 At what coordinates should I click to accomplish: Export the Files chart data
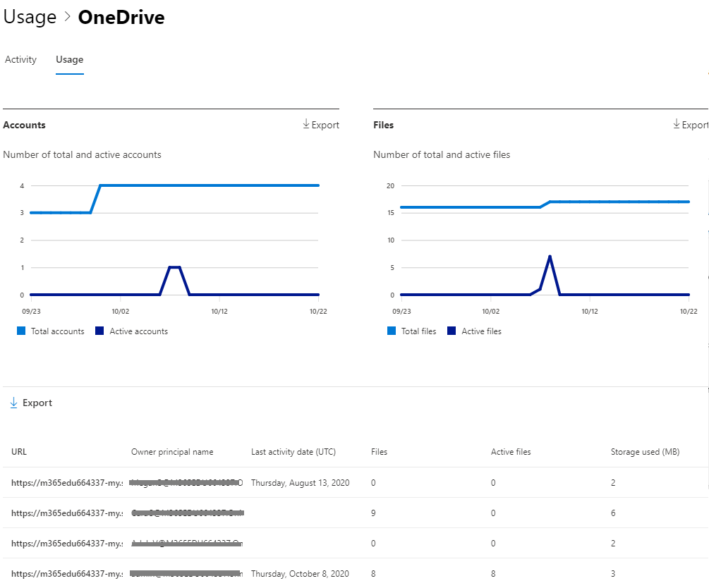(x=691, y=125)
